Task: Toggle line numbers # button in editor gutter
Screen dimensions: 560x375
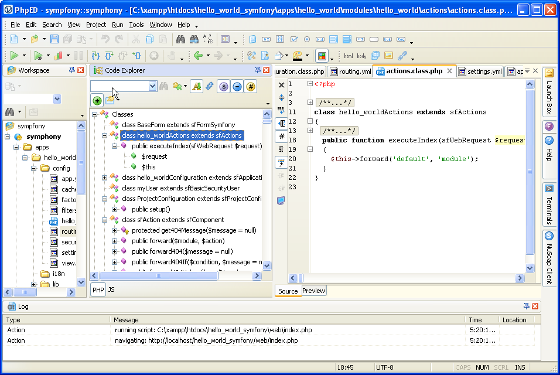Action: [x=281, y=136]
